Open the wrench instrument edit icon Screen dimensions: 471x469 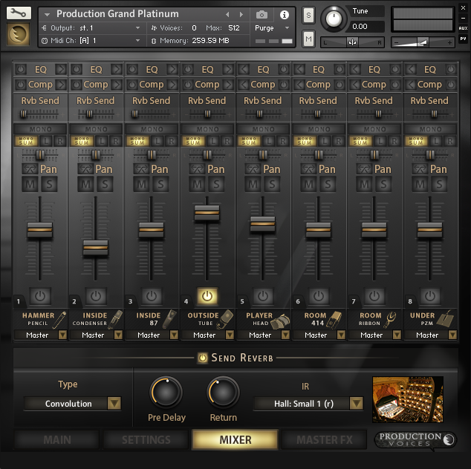[x=19, y=13]
